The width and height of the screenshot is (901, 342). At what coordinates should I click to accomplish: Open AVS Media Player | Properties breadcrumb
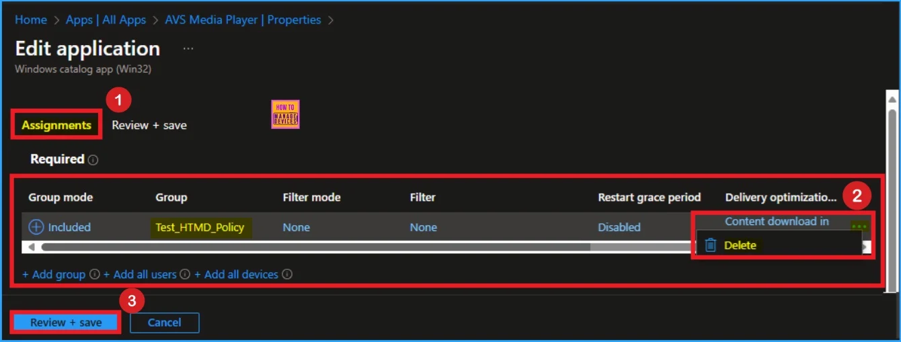click(243, 19)
